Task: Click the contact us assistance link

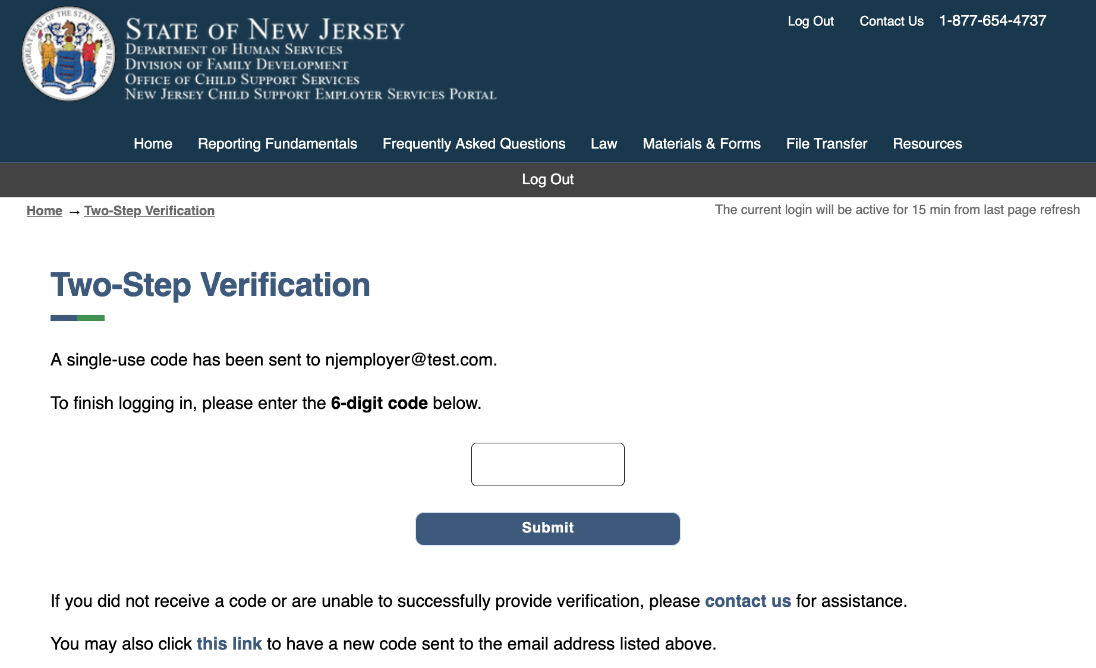Action: [748, 601]
